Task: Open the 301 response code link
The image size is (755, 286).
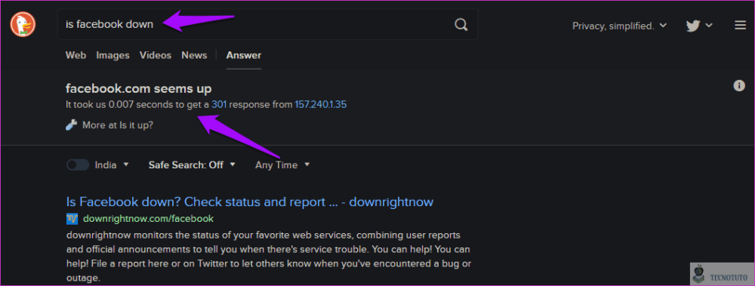Action: pos(219,104)
